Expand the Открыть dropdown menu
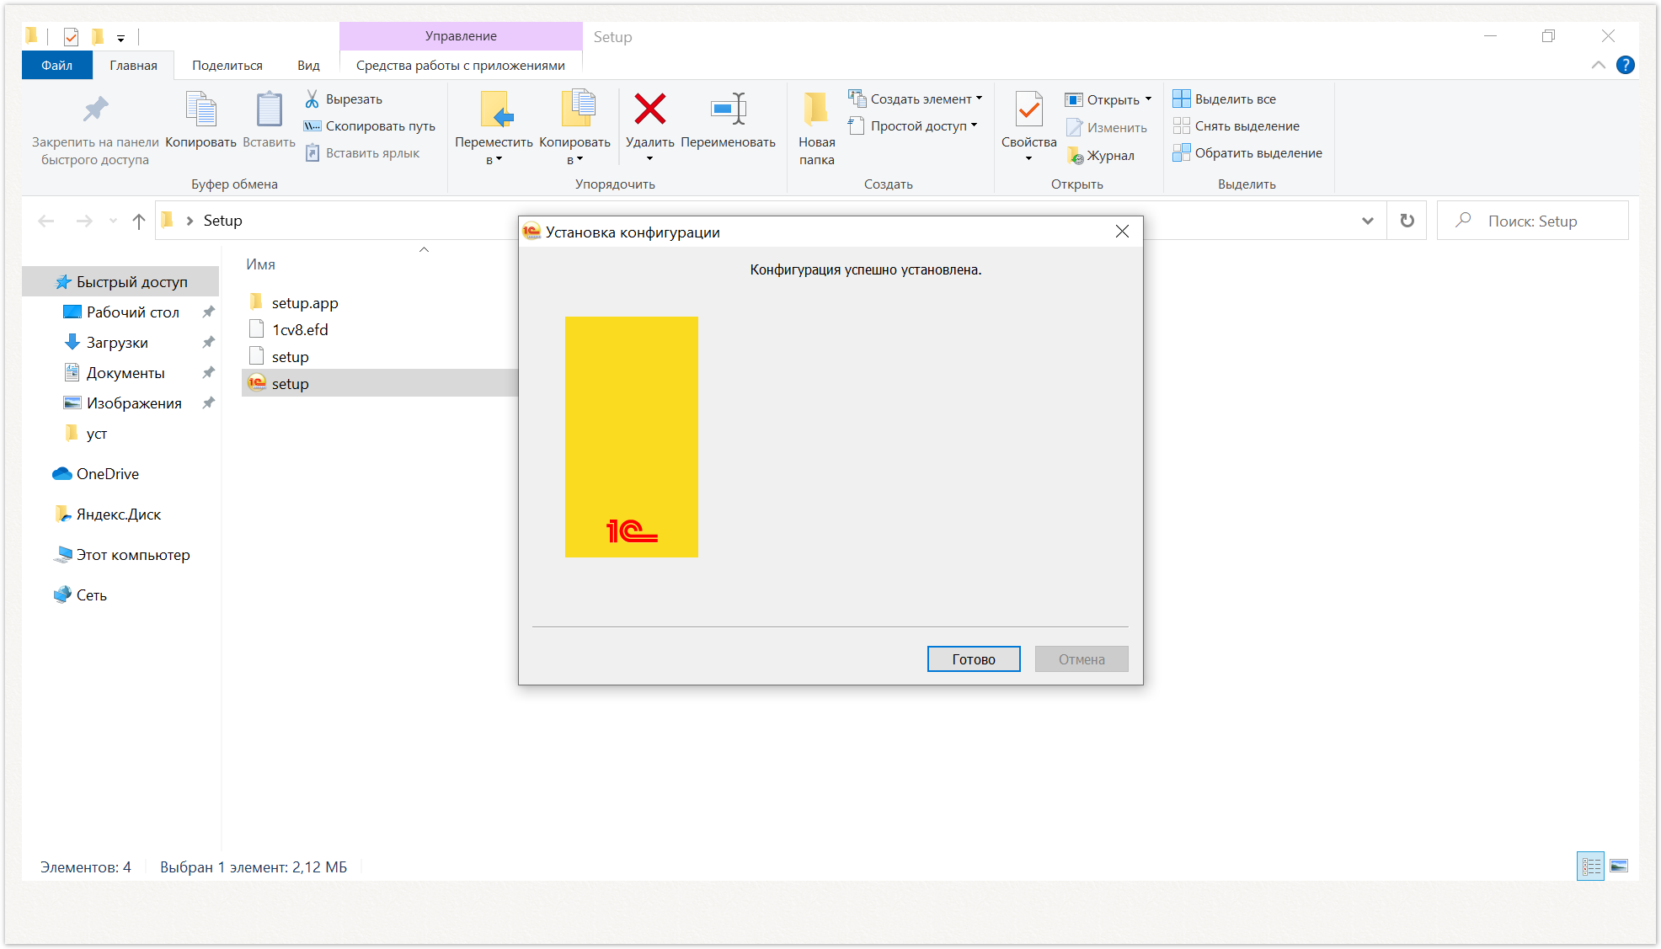Image resolution: width=1661 pixels, height=949 pixels. click(x=1148, y=99)
